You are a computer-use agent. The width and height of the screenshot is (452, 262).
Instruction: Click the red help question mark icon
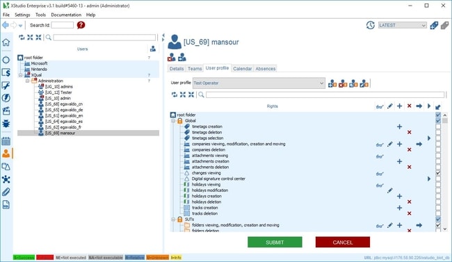click(81, 25)
